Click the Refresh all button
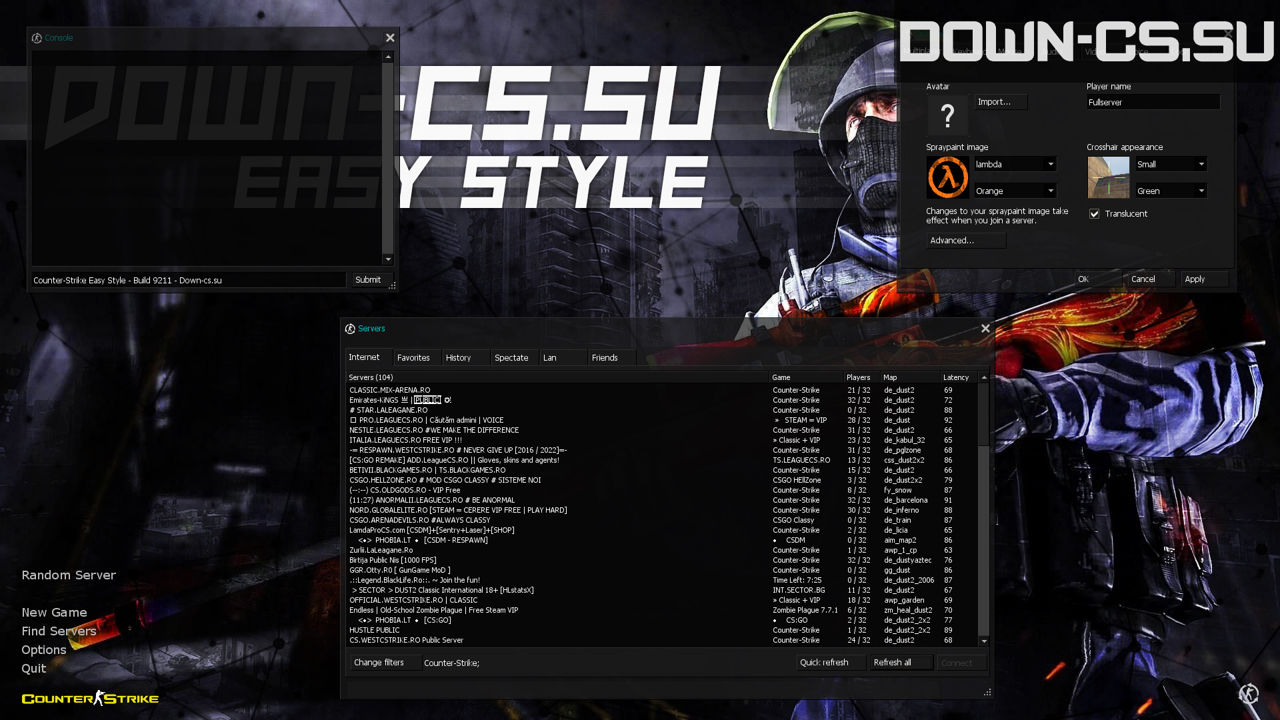1280x720 pixels. [901, 663]
